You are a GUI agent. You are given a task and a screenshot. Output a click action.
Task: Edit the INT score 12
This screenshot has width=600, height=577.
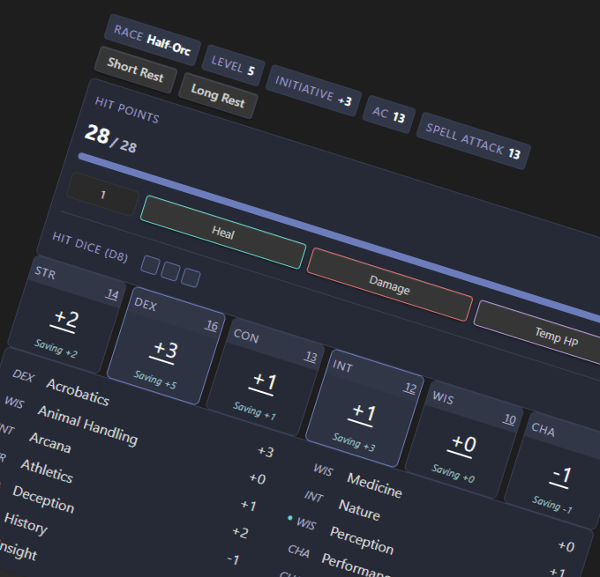point(409,388)
